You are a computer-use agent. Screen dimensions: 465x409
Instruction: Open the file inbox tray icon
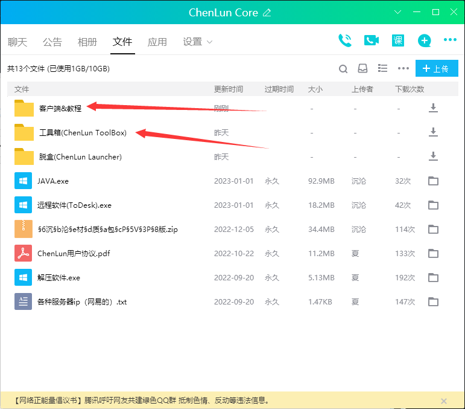point(362,68)
